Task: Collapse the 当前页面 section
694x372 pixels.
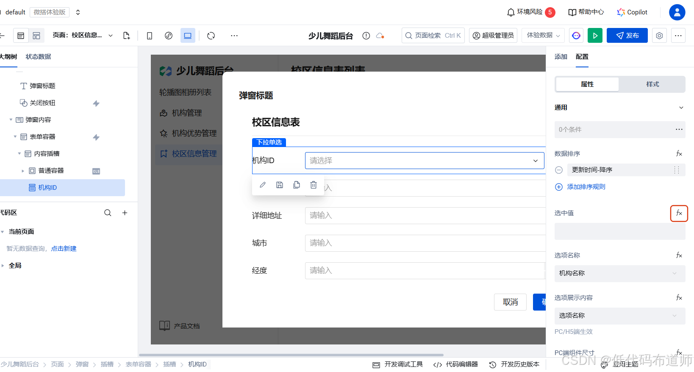Action: (x=3, y=232)
